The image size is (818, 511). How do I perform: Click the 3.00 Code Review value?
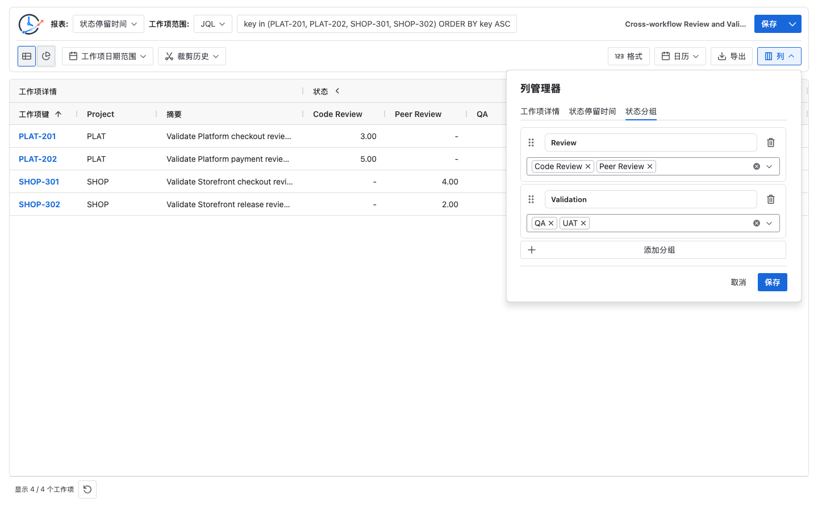click(368, 136)
